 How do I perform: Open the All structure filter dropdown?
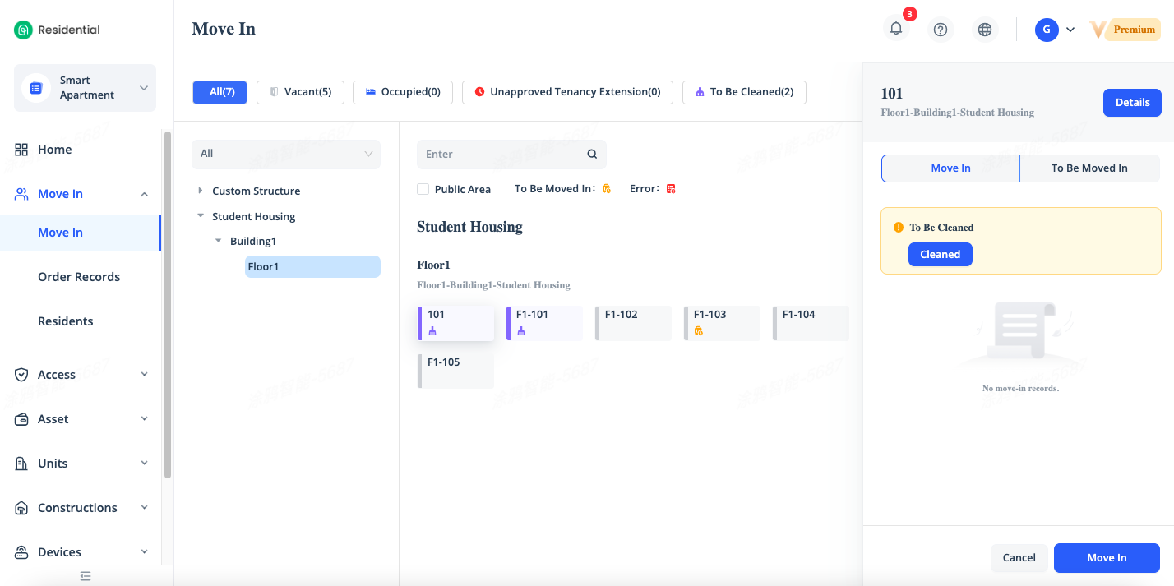pos(285,154)
